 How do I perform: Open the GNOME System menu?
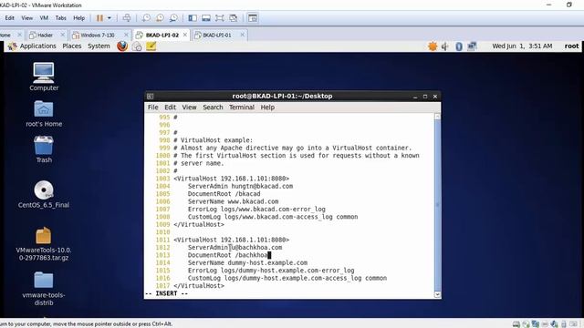coord(99,46)
